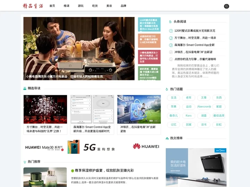Image resolution: width=250 pixels, height=187 pixels.
Task: Open headline 森海塞尔 Smart Control App全新
Action: pyautogui.click(x=194, y=45)
